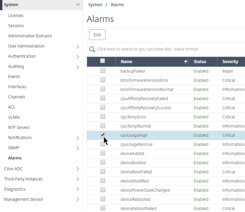
Task: Check the deviceBooted checkbox
Action: (103, 162)
